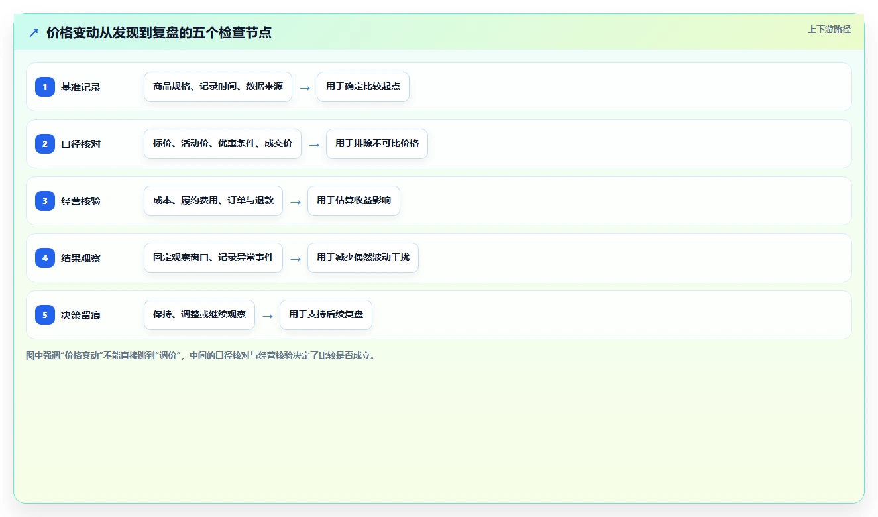Click the number 1 step badge
Image resolution: width=878 pixels, height=517 pixels.
pyautogui.click(x=45, y=87)
